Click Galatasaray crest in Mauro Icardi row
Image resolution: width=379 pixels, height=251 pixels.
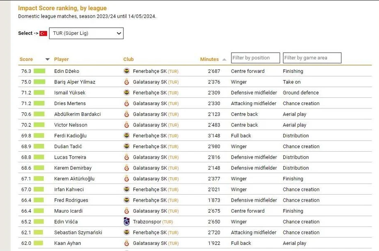[126, 211]
